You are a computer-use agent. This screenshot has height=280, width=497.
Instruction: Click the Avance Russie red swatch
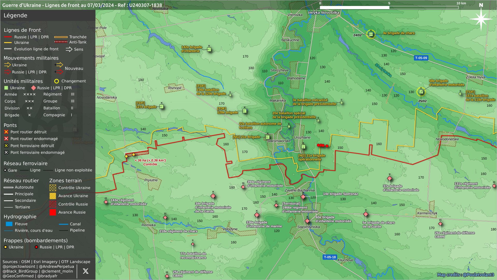[53, 212]
